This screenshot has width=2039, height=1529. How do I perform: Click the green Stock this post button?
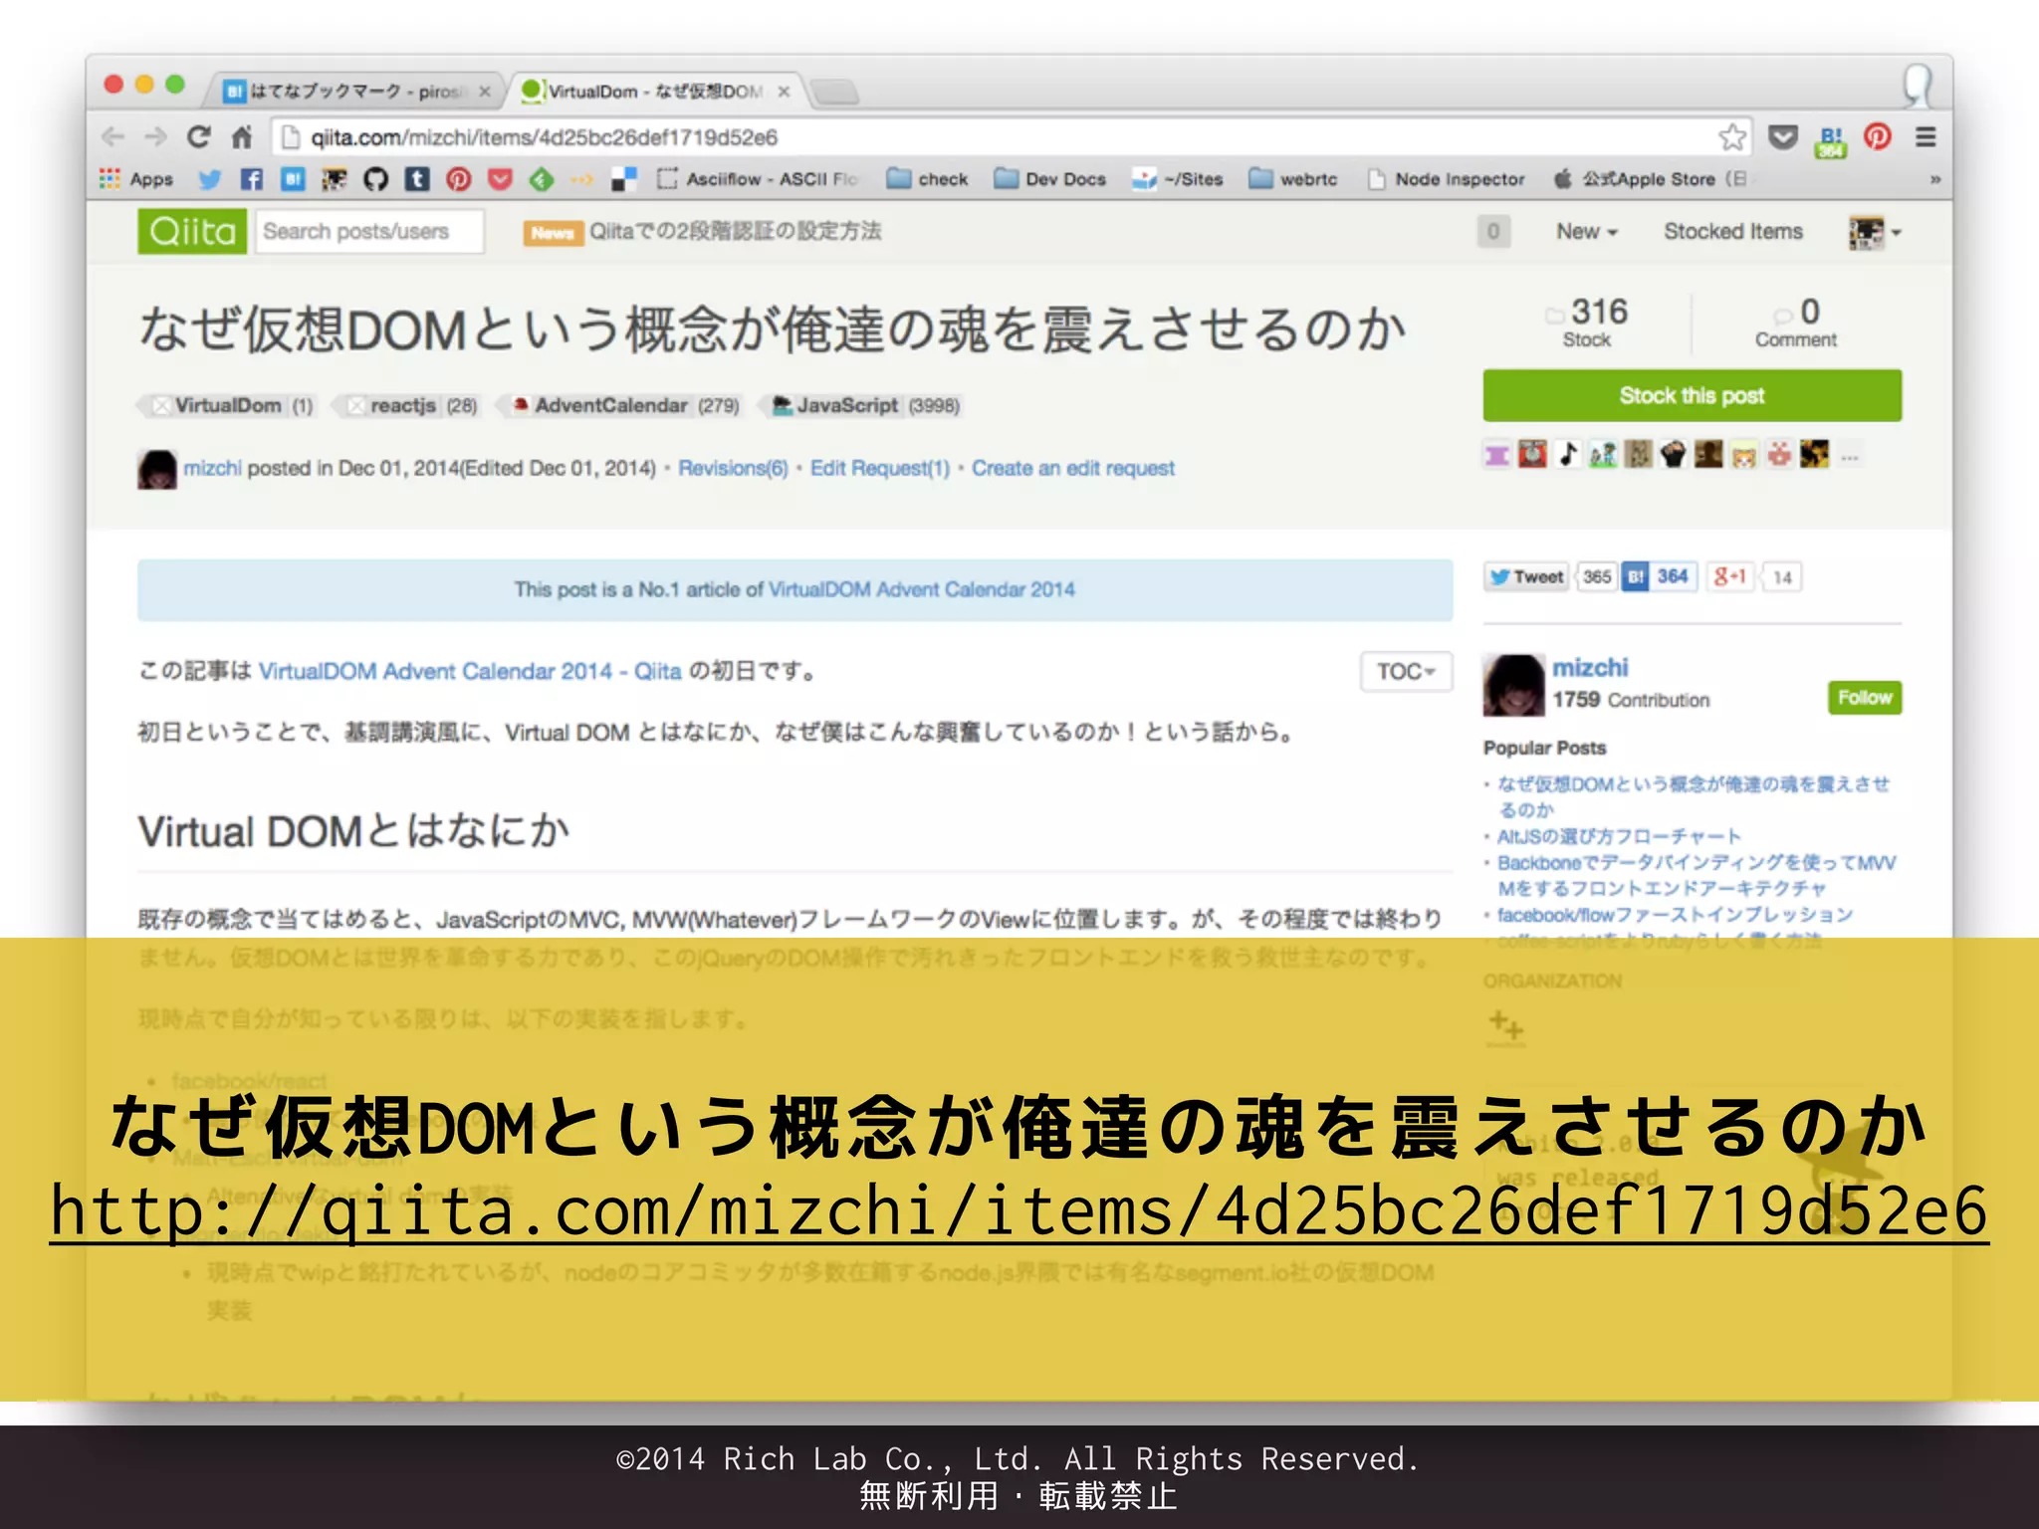1692,395
